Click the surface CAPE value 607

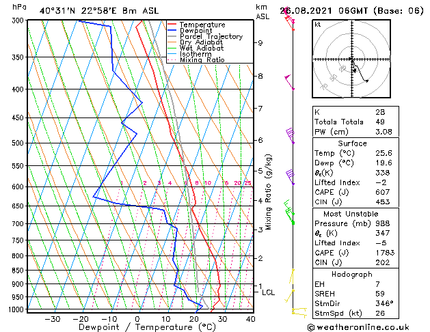click(383, 192)
